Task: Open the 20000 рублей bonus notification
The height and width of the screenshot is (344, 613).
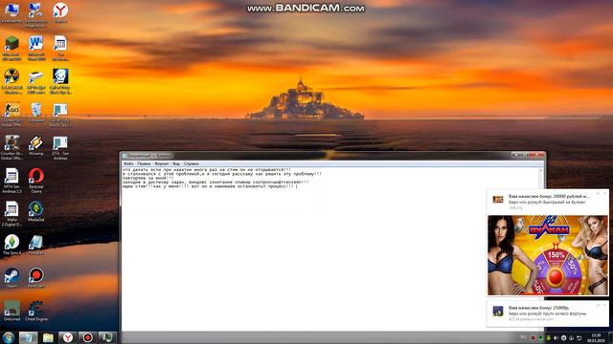Action: 547,202
